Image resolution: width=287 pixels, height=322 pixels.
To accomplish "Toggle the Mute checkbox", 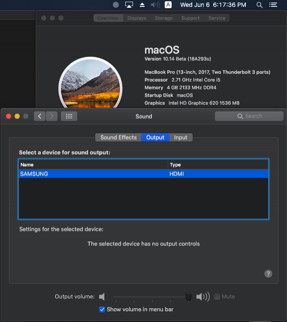I will 217,297.
